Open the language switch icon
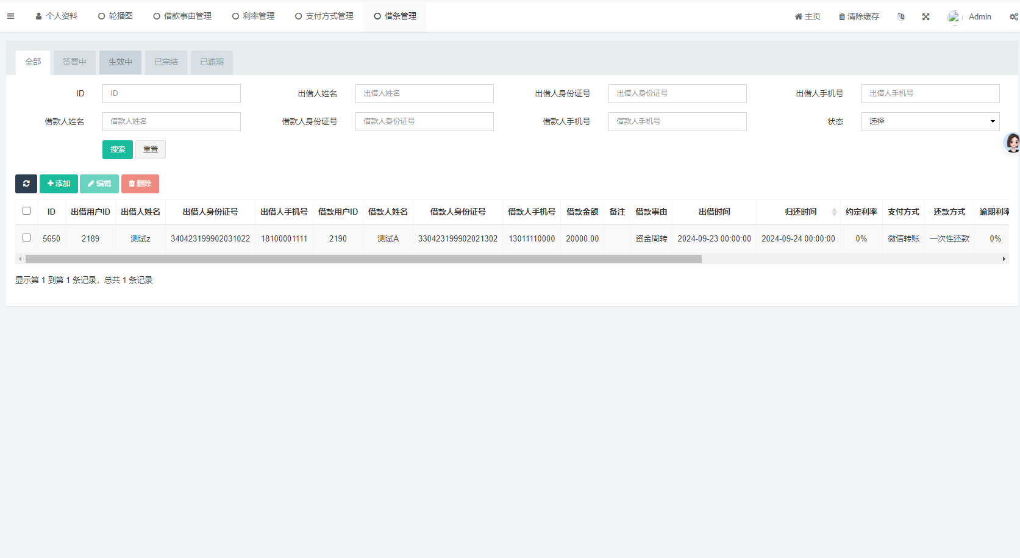The width and height of the screenshot is (1020, 558). [901, 16]
